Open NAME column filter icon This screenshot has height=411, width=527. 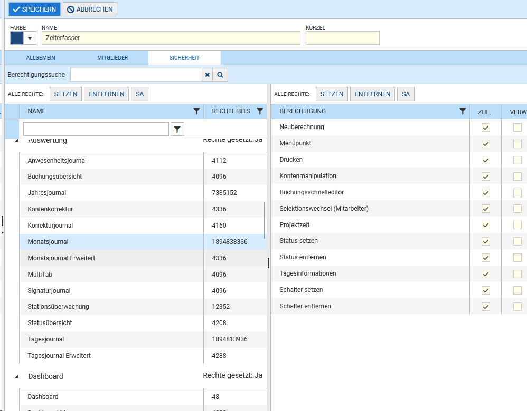pos(196,111)
